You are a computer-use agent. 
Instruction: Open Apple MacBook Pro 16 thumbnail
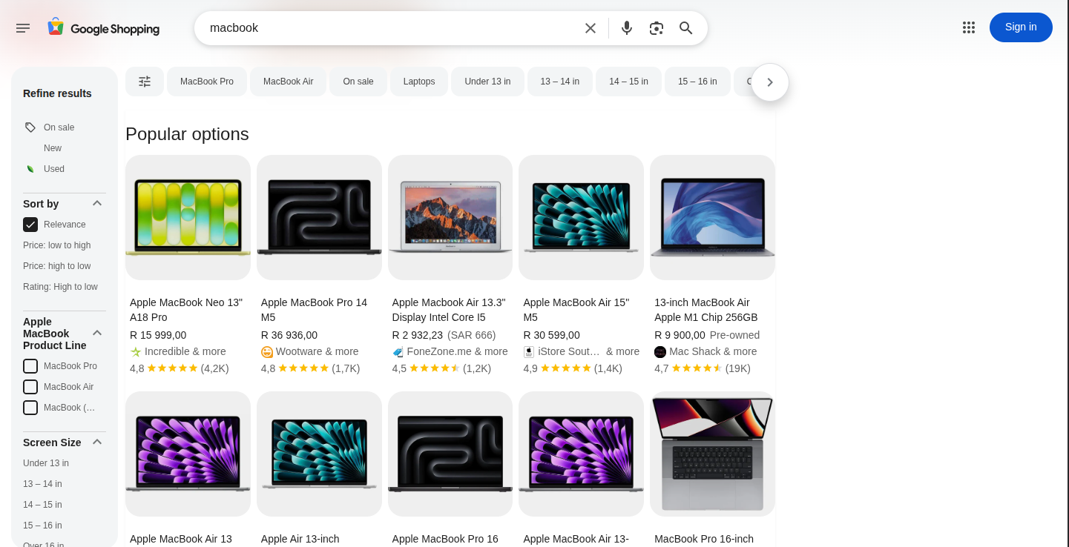[x=450, y=454]
